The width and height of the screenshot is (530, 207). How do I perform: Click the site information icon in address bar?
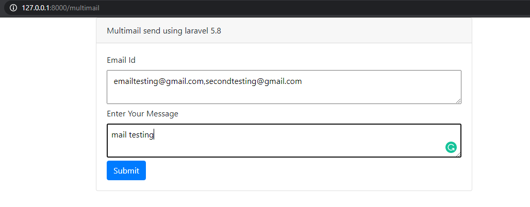(13, 8)
